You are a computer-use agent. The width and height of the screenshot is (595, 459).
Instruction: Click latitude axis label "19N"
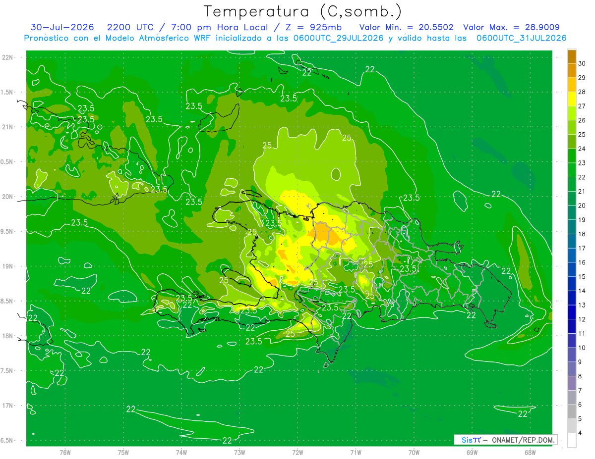[x=8, y=266]
